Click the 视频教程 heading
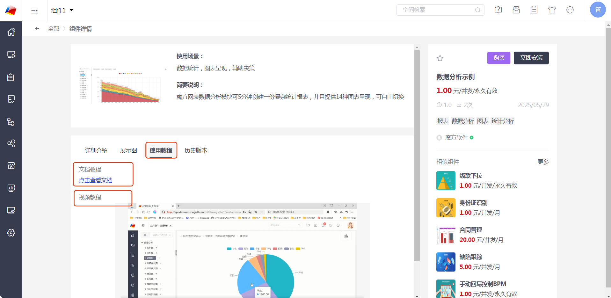This screenshot has height=298, width=611. click(90, 197)
